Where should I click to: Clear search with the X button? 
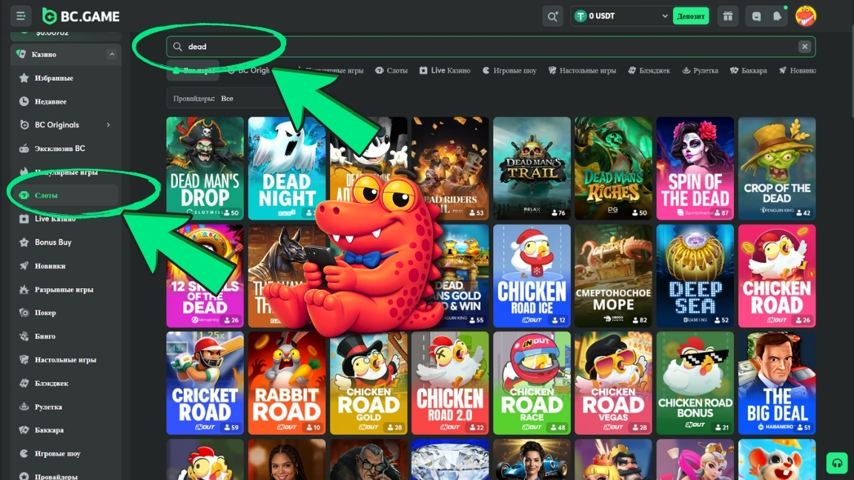coord(804,47)
